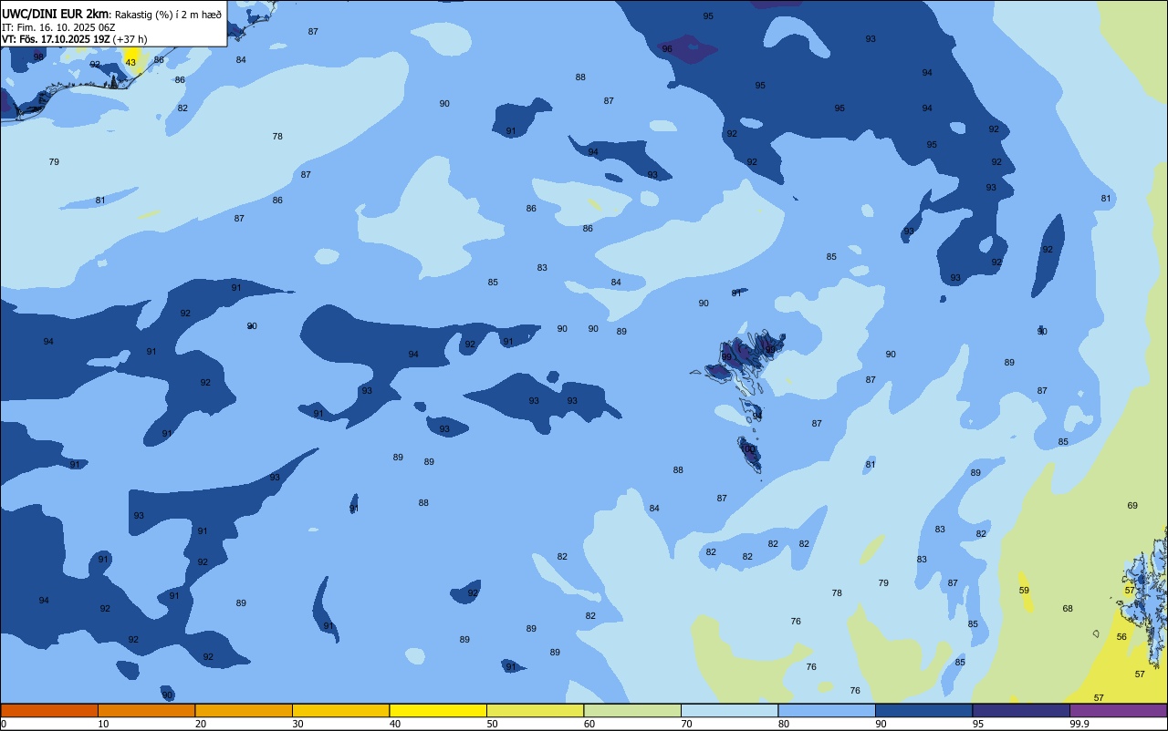Click the dark blue 90–95 legend swatch
Screen dimensions: 1168x731
coord(923,710)
